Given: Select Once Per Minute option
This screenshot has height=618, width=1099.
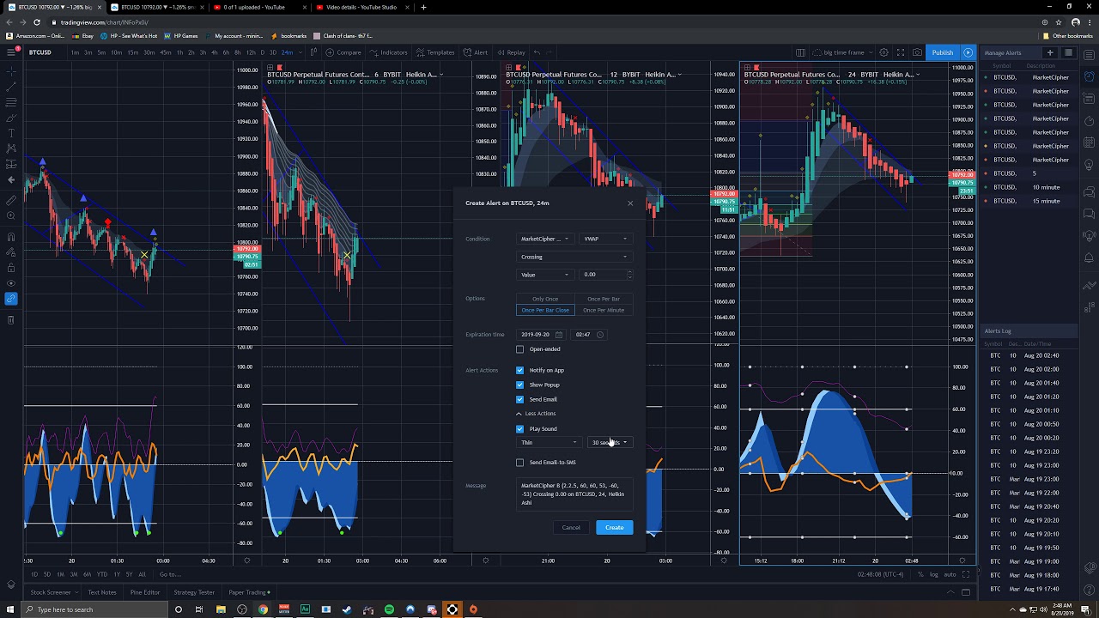Looking at the screenshot, I should [x=604, y=310].
